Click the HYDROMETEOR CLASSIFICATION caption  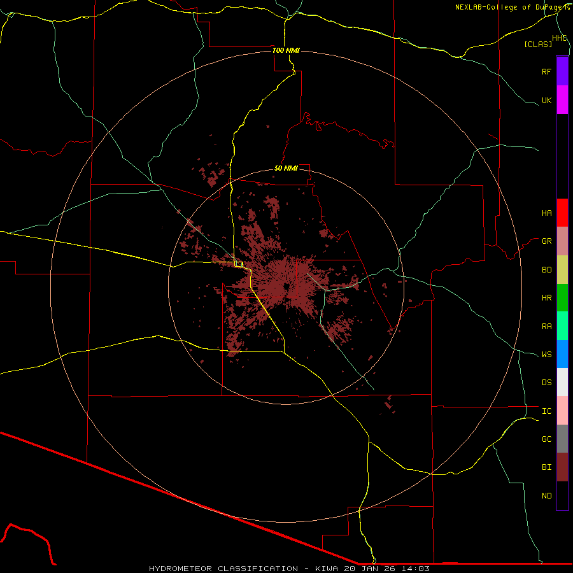point(223,569)
